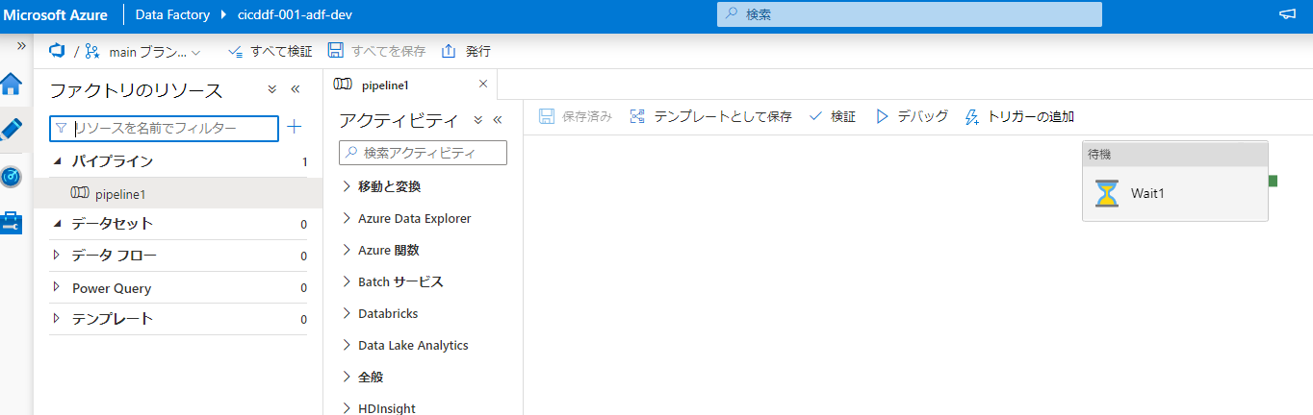This screenshot has height=415, width=1313.
Task: Click the 保存済み save button
Action: tap(576, 116)
